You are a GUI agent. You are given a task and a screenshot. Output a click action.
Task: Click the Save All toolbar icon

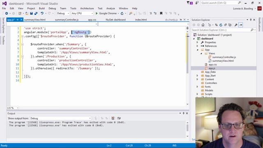36,13
